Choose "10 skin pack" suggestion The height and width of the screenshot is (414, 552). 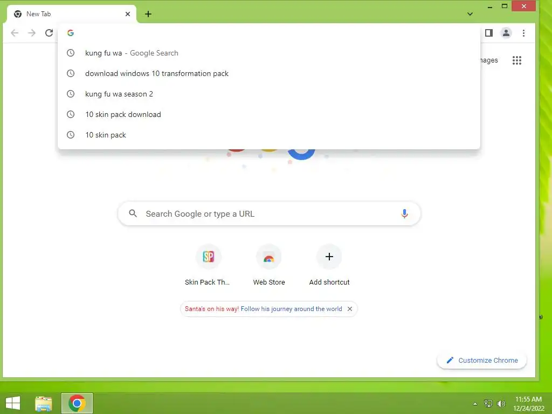[x=269, y=135]
